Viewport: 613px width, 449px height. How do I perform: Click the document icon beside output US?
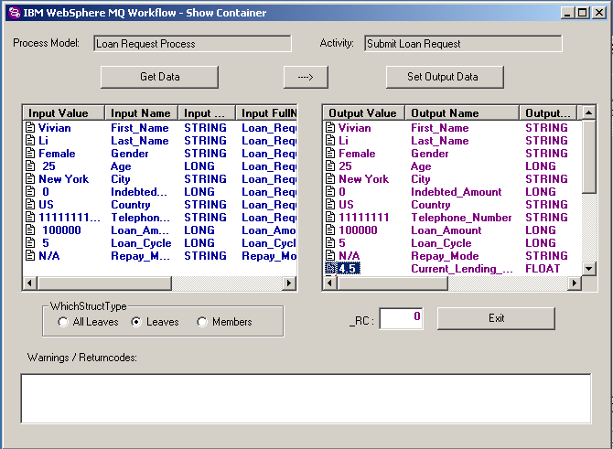pos(330,204)
